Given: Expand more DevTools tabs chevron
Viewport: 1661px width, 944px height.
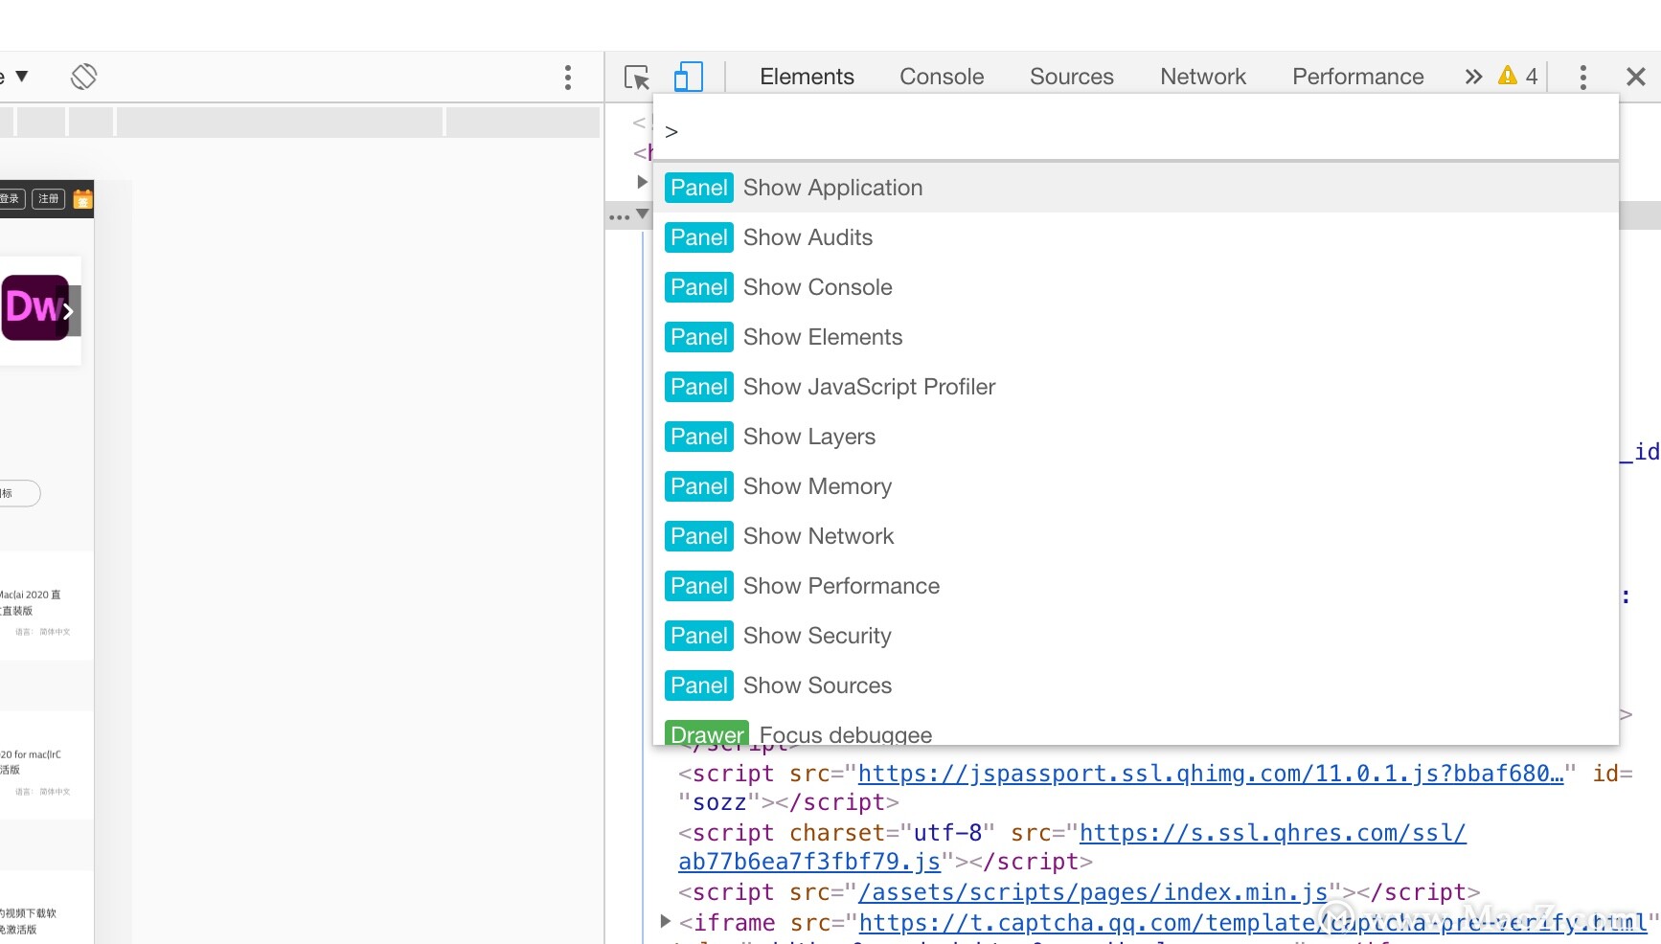Looking at the screenshot, I should click(x=1473, y=77).
